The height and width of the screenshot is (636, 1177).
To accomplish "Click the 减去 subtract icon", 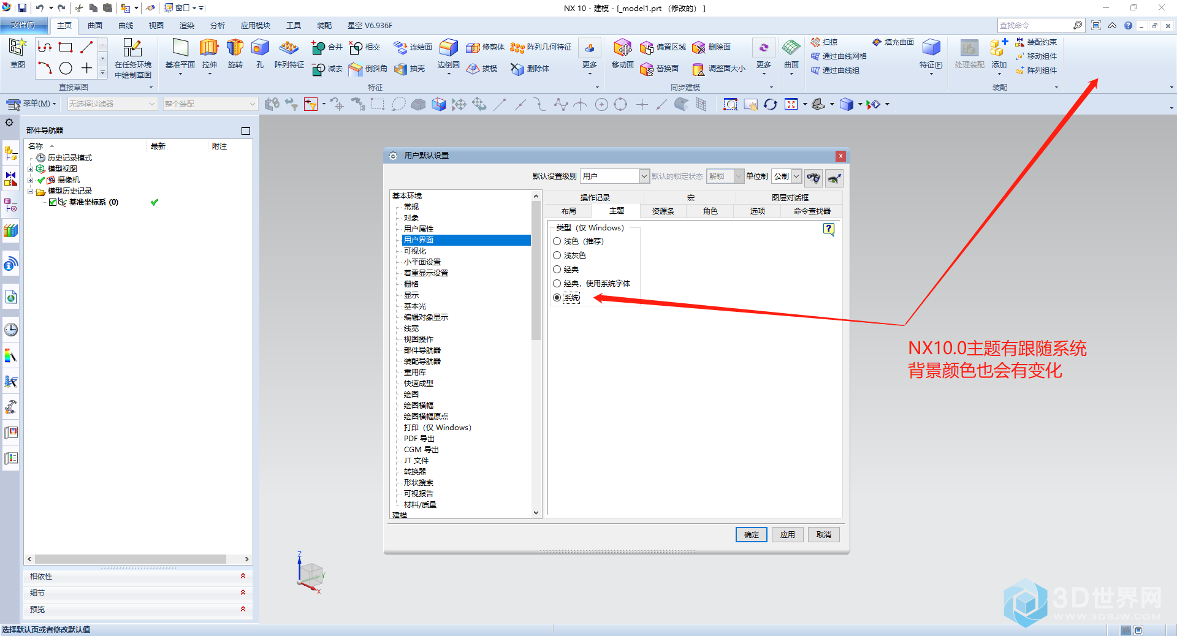I will [327, 69].
